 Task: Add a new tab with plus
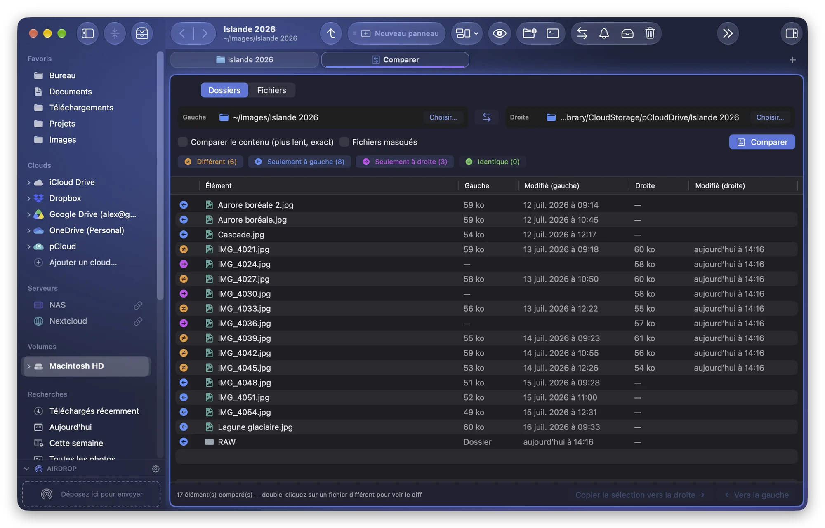(x=792, y=60)
